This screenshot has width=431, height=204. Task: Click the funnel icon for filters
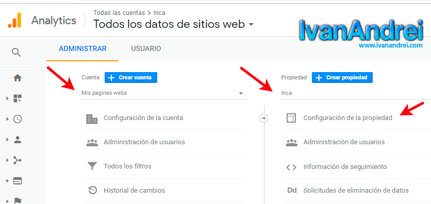click(x=92, y=166)
